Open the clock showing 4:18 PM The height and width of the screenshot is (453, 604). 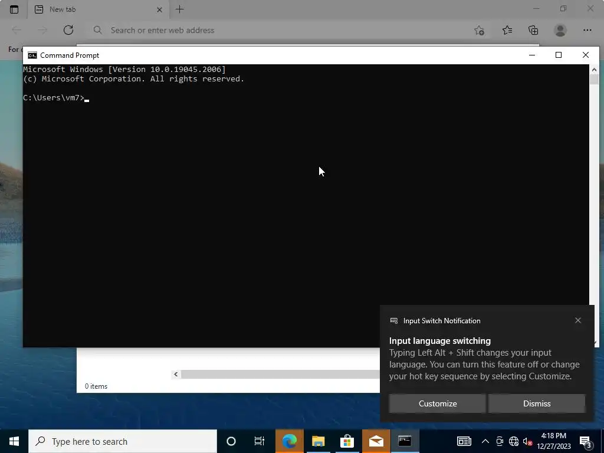pos(553,441)
